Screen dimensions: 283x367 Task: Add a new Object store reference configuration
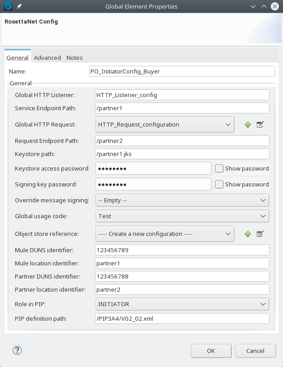pos(248,234)
